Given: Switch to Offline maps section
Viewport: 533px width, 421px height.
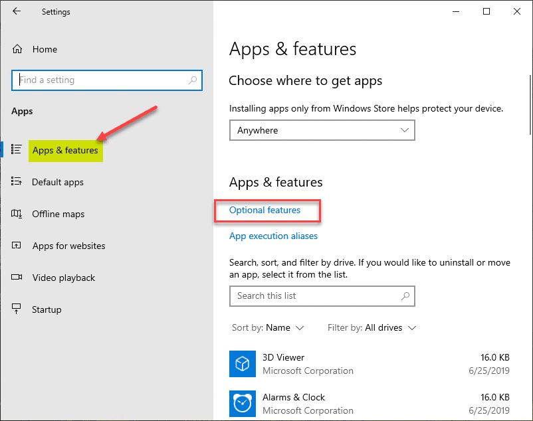Looking at the screenshot, I should coord(58,214).
